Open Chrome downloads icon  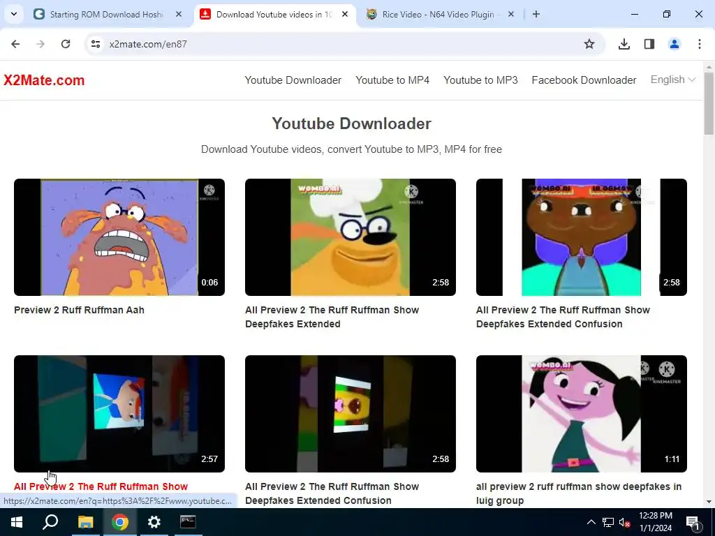point(624,44)
